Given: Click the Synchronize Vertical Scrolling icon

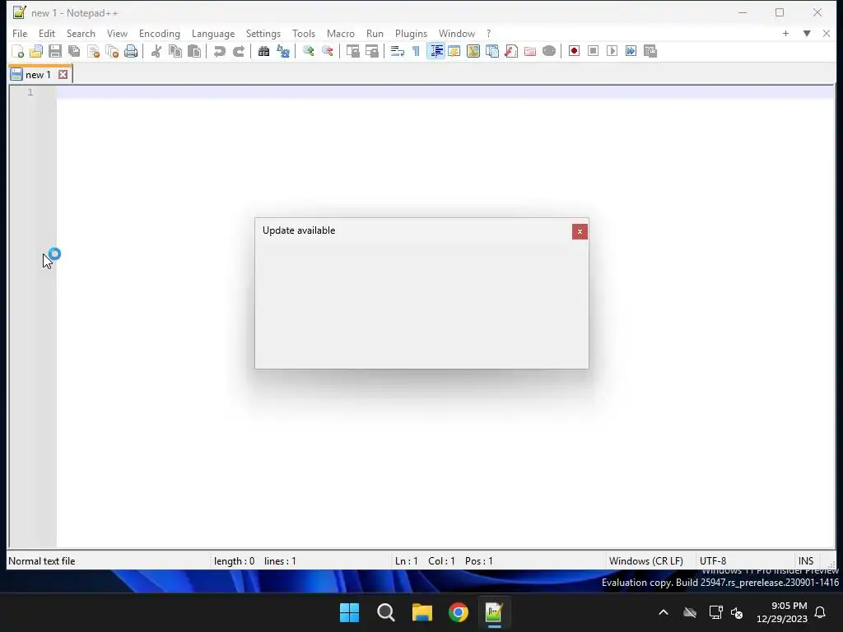Looking at the screenshot, I should click(x=352, y=51).
